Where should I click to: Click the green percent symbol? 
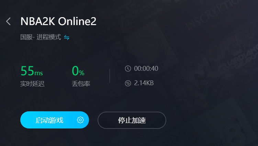point(82,72)
